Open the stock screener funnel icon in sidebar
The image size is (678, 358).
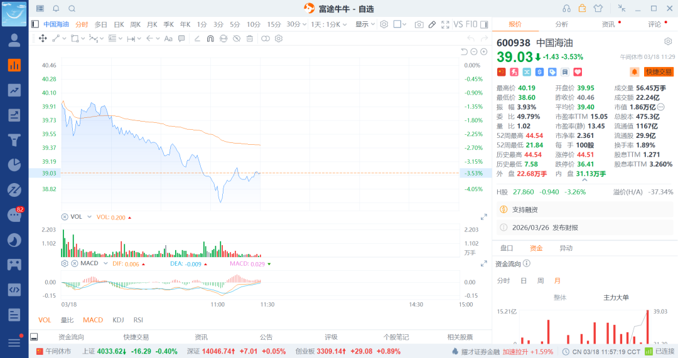point(14,140)
